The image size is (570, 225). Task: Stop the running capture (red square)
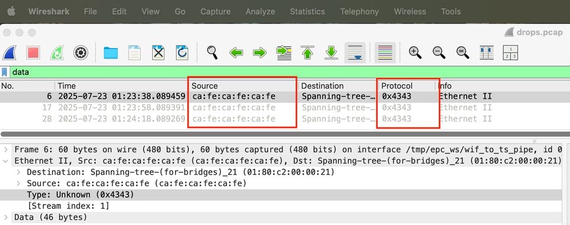click(x=33, y=53)
